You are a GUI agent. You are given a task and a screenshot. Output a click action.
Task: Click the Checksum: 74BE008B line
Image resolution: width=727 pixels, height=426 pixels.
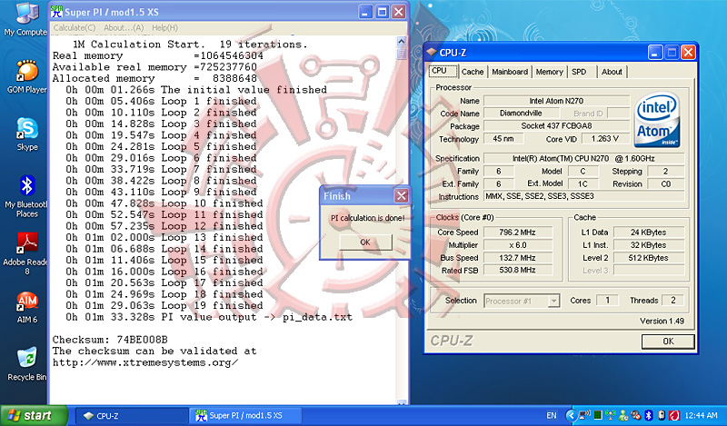[110, 340]
